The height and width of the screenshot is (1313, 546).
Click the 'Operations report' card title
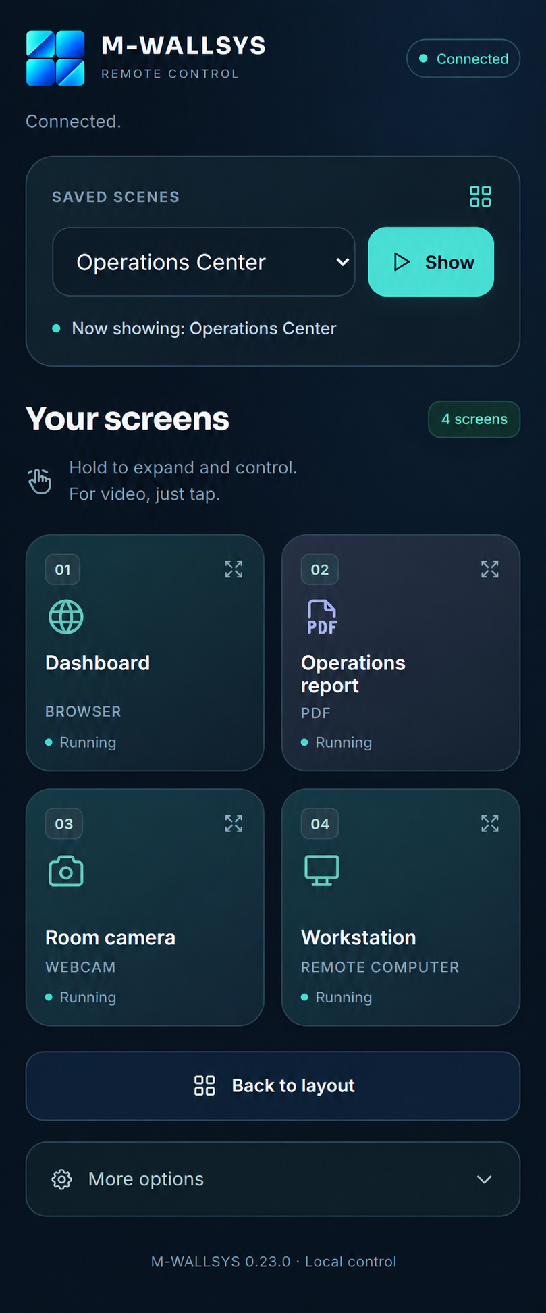(x=353, y=674)
